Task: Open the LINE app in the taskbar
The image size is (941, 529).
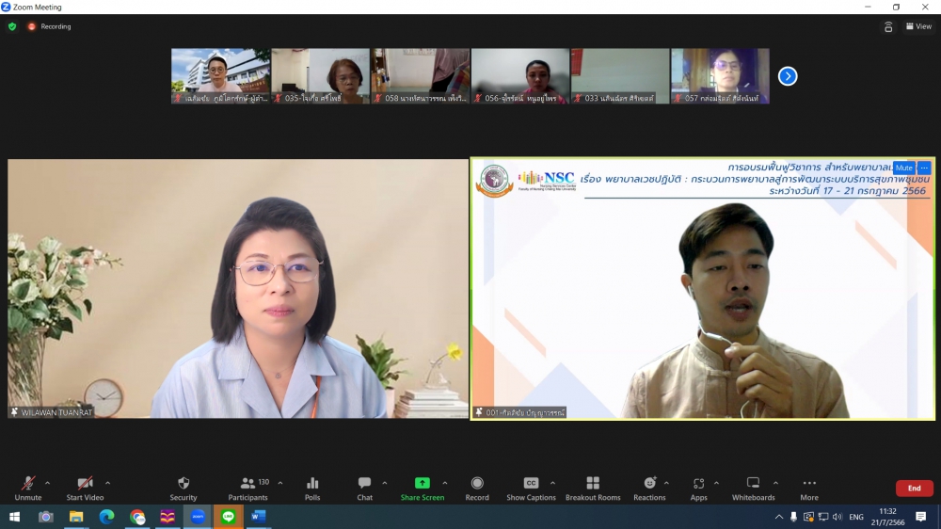Action: [228, 517]
